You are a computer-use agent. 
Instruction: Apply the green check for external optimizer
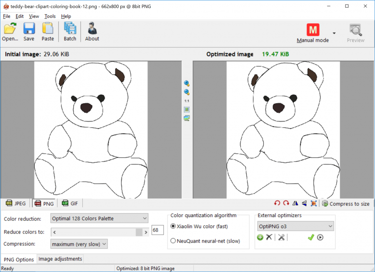(x=311, y=237)
